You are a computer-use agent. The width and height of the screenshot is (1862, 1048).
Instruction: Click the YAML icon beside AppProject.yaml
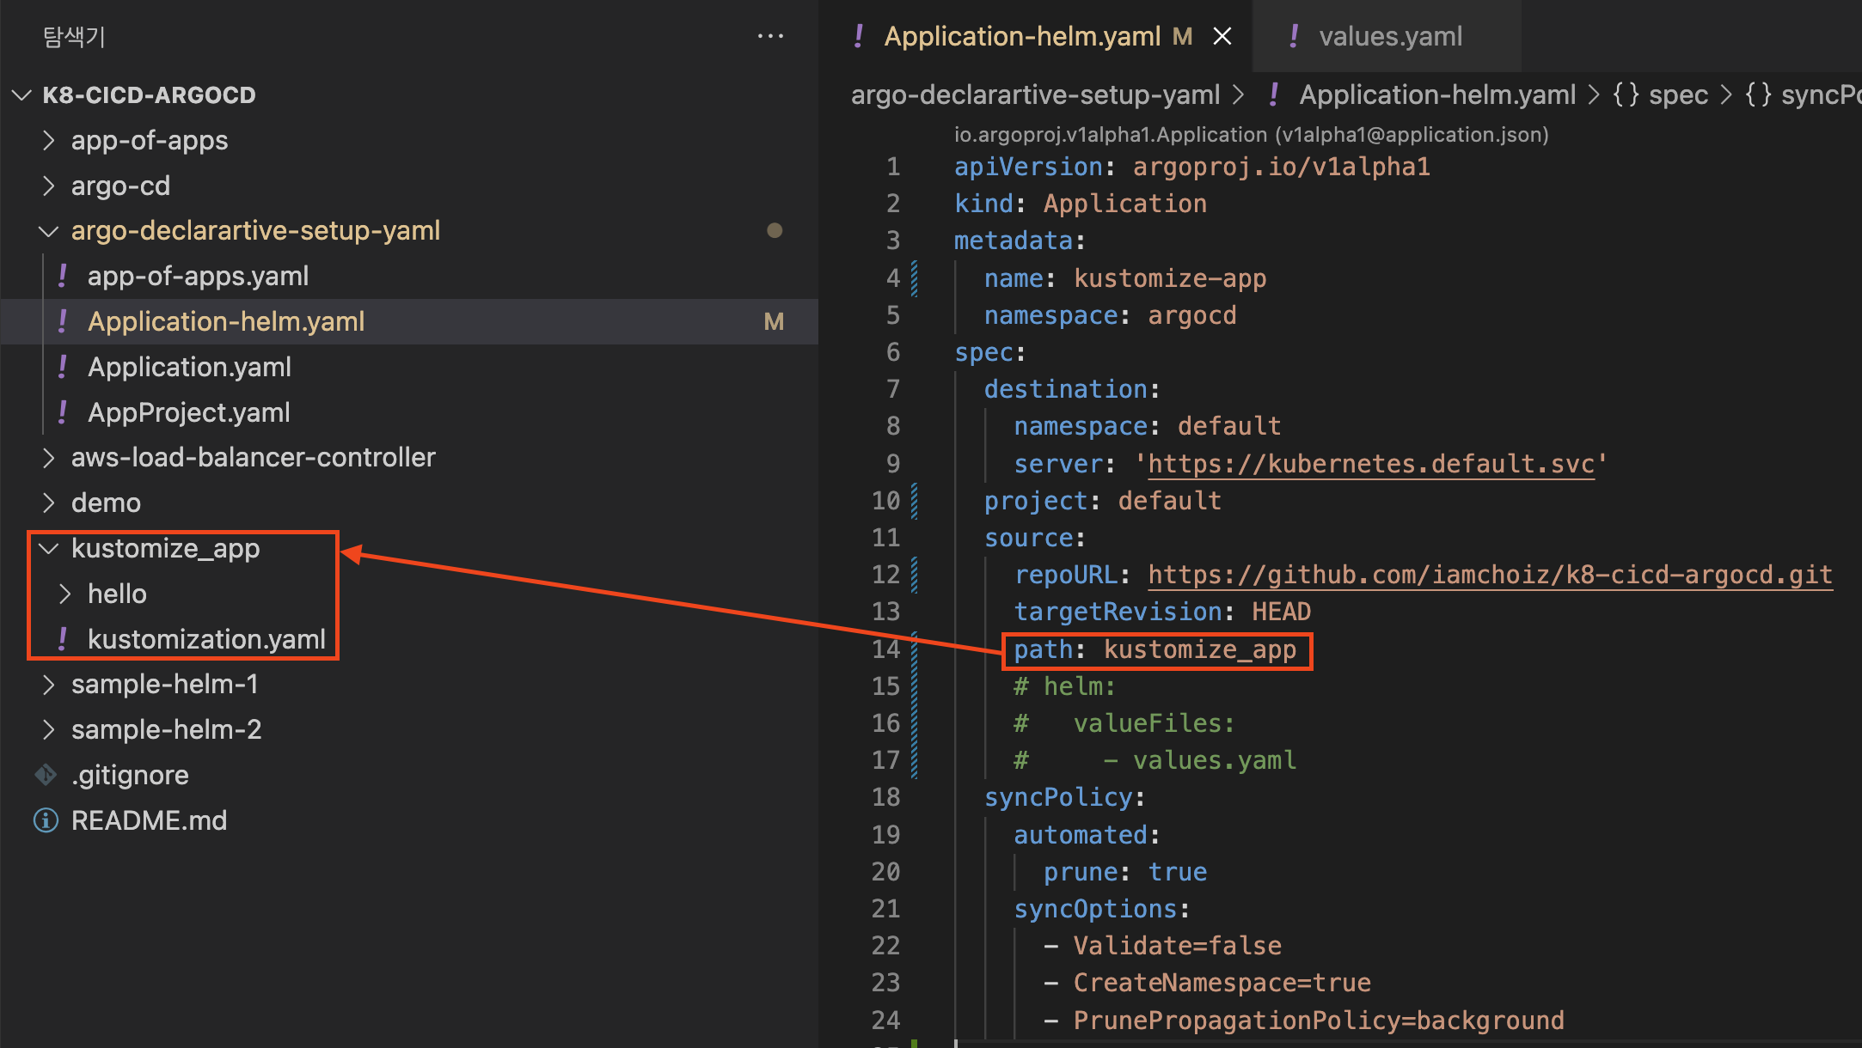coord(63,412)
